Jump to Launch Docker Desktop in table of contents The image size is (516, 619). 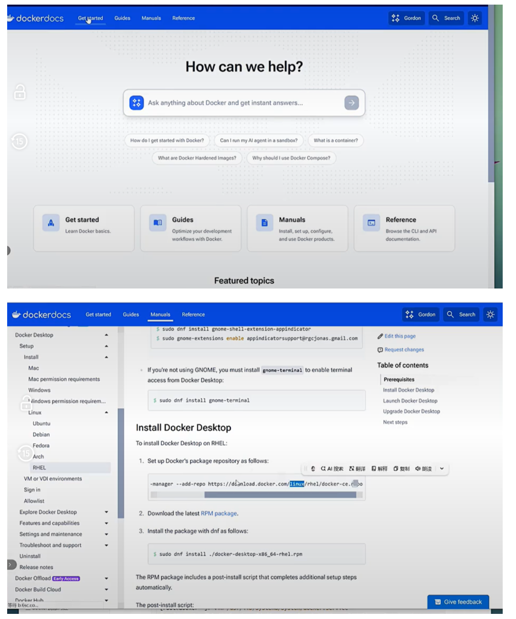pyautogui.click(x=410, y=401)
